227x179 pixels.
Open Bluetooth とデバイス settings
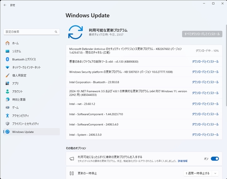(32, 59)
